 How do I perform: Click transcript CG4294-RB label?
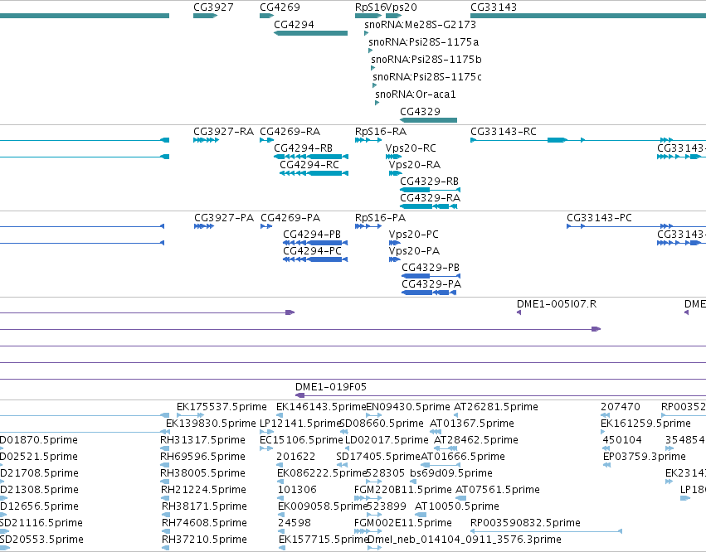303,148
